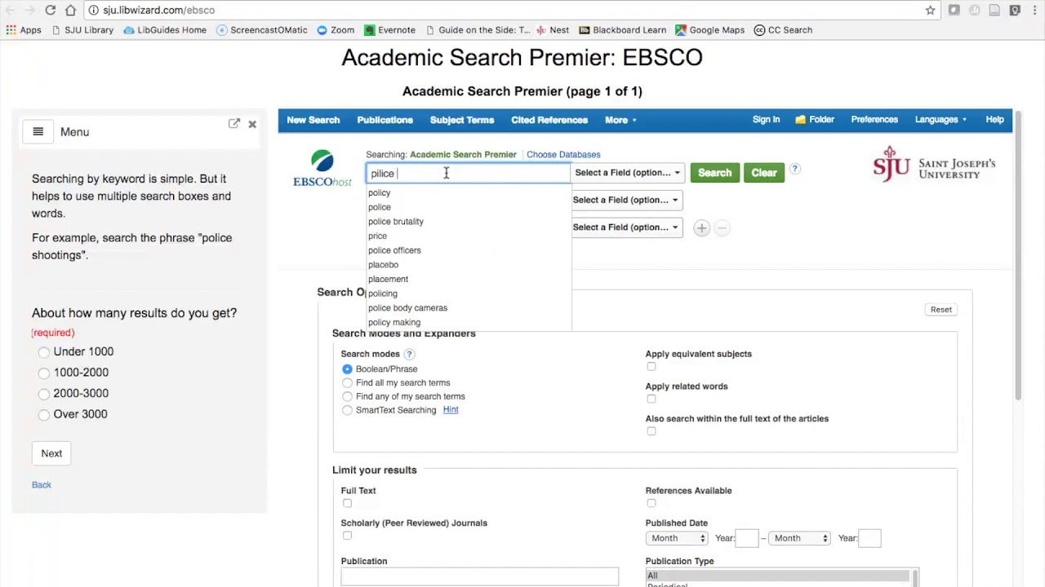Open the Languages dropdown menu

pyautogui.click(x=940, y=120)
